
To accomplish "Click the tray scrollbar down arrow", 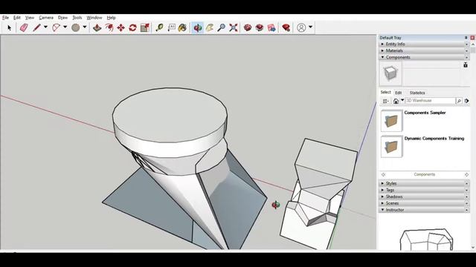I will coord(473,247).
